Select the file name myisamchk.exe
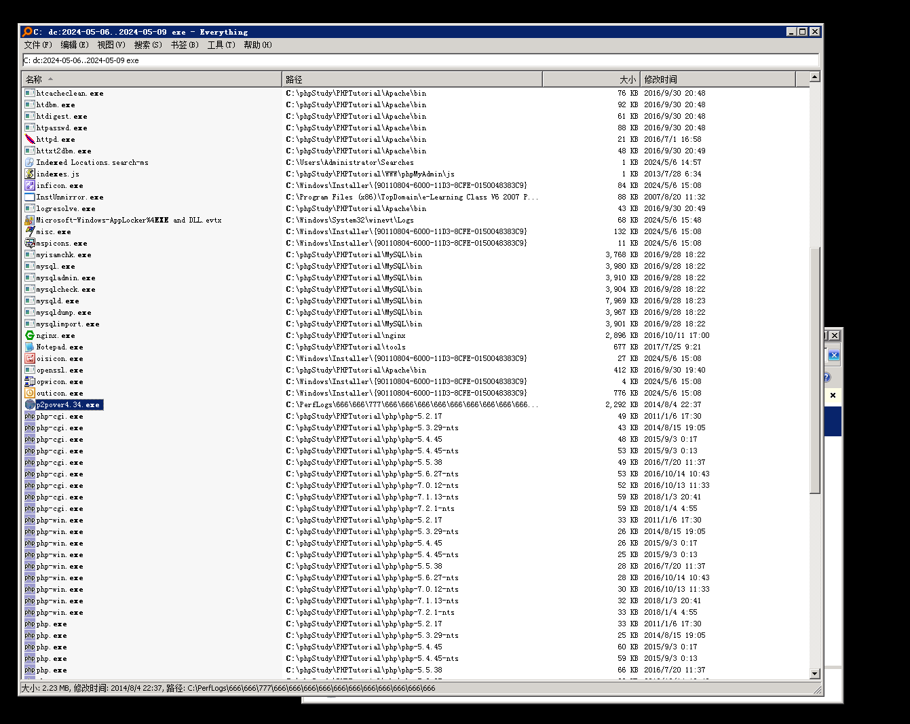This screenshot has height=724, width=910. click(64, 254)
